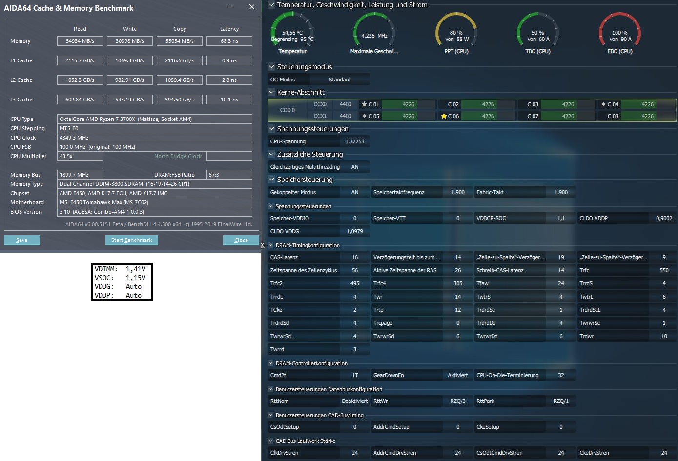Select core C 08 frequency bar
The height and width of the screenshot is (461, 678).
point(648,116)
